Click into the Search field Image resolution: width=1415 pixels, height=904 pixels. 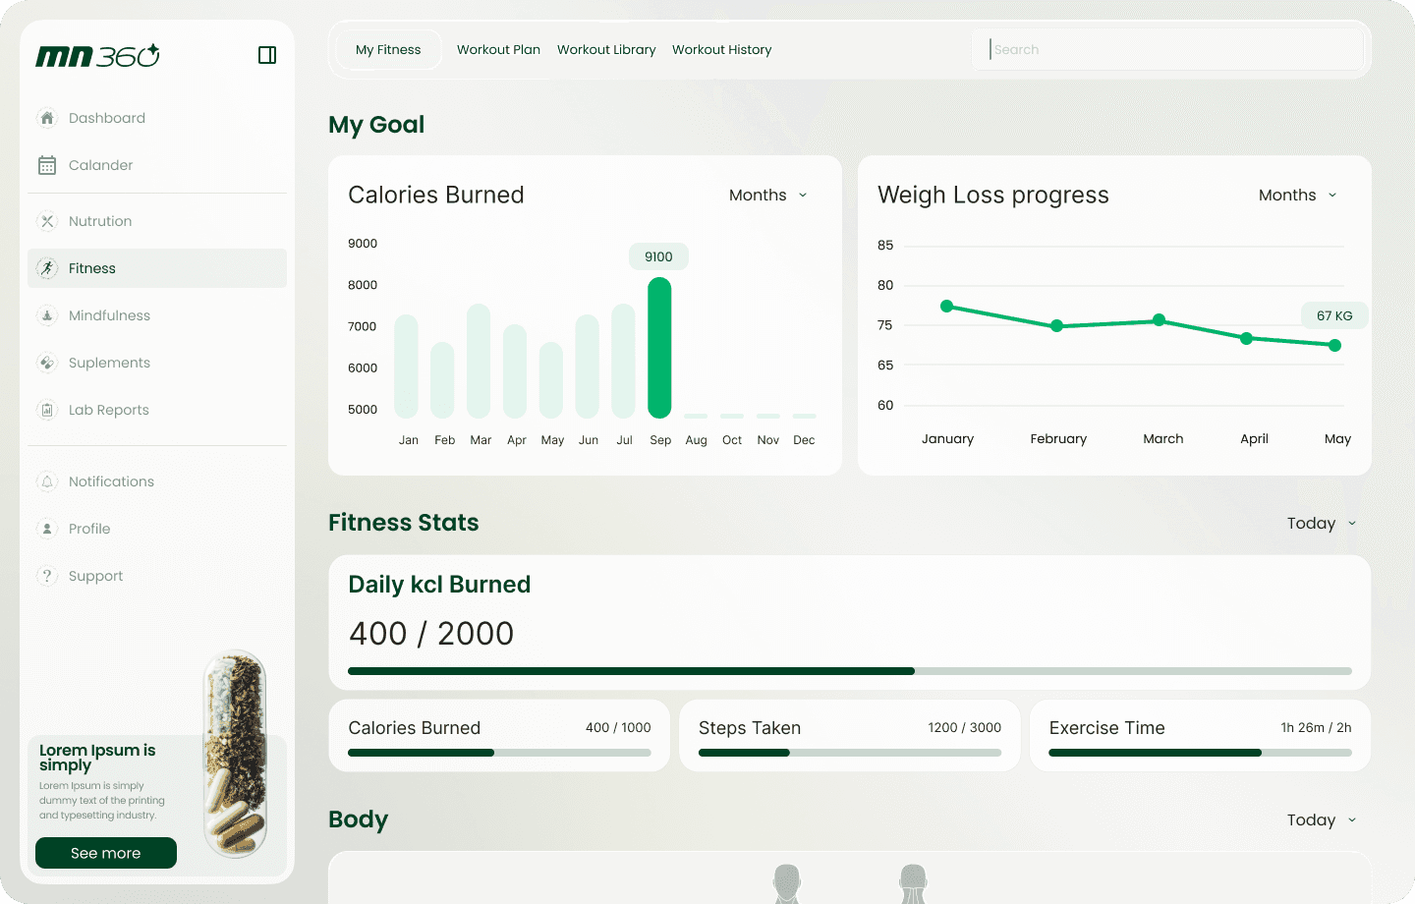(x=1167, y=50)
